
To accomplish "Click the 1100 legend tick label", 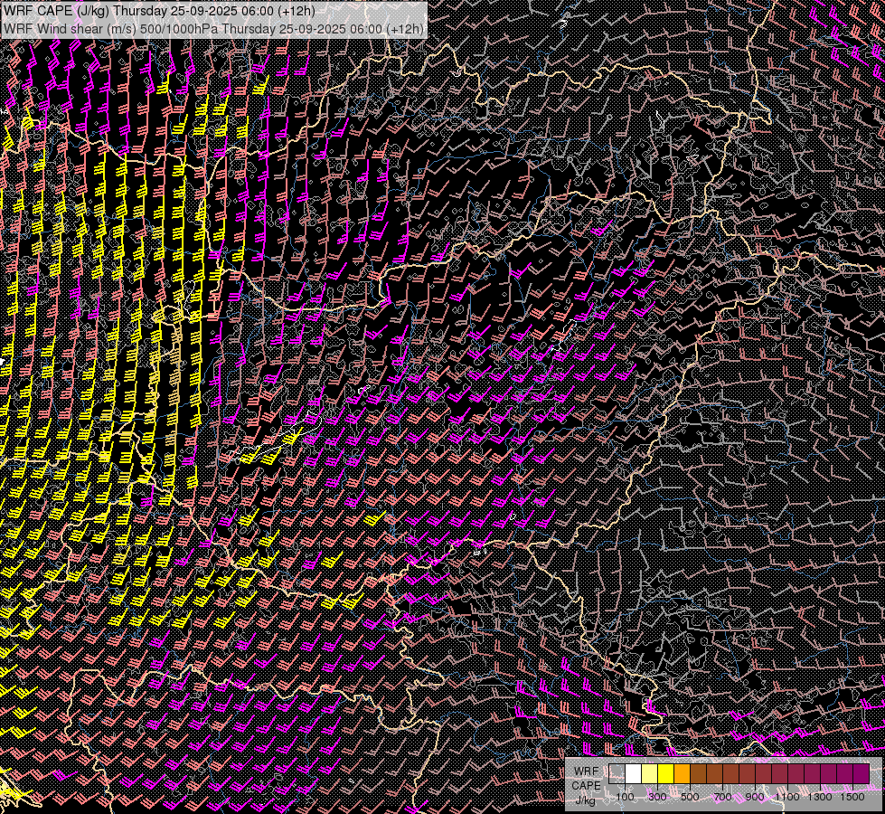I will [787, 797].
